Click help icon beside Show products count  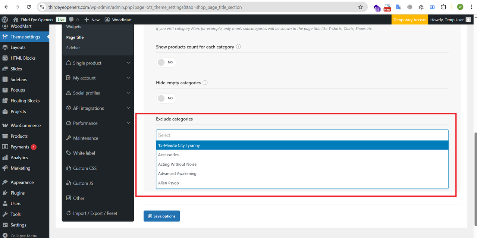[238, 47]
